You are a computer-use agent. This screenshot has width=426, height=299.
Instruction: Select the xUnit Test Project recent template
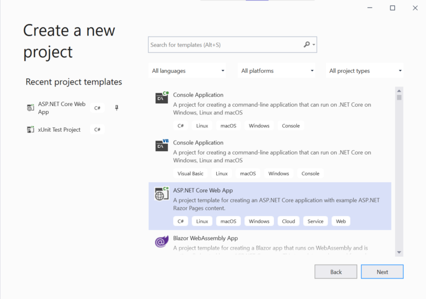point(59,129)
